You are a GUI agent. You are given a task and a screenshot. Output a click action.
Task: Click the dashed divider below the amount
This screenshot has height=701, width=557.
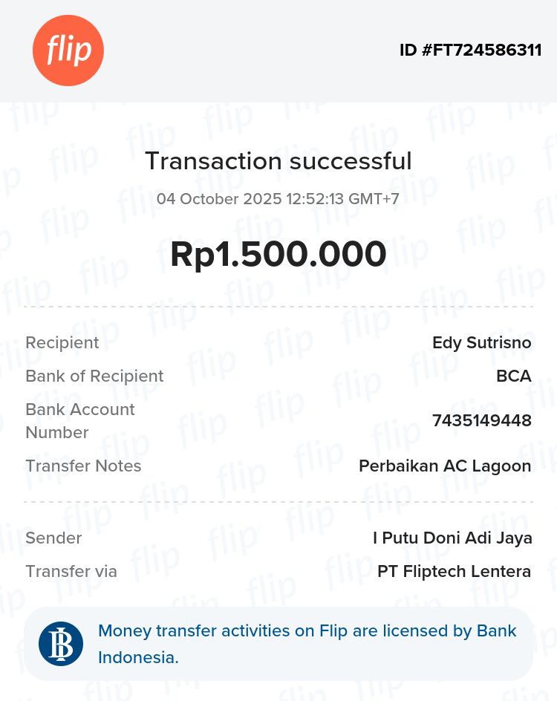coord(278,306)
